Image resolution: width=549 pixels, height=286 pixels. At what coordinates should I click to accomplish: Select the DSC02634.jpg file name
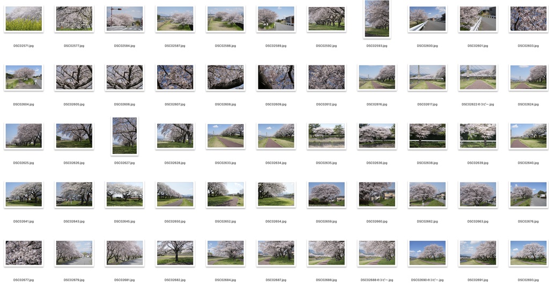(x=276, y=163)
